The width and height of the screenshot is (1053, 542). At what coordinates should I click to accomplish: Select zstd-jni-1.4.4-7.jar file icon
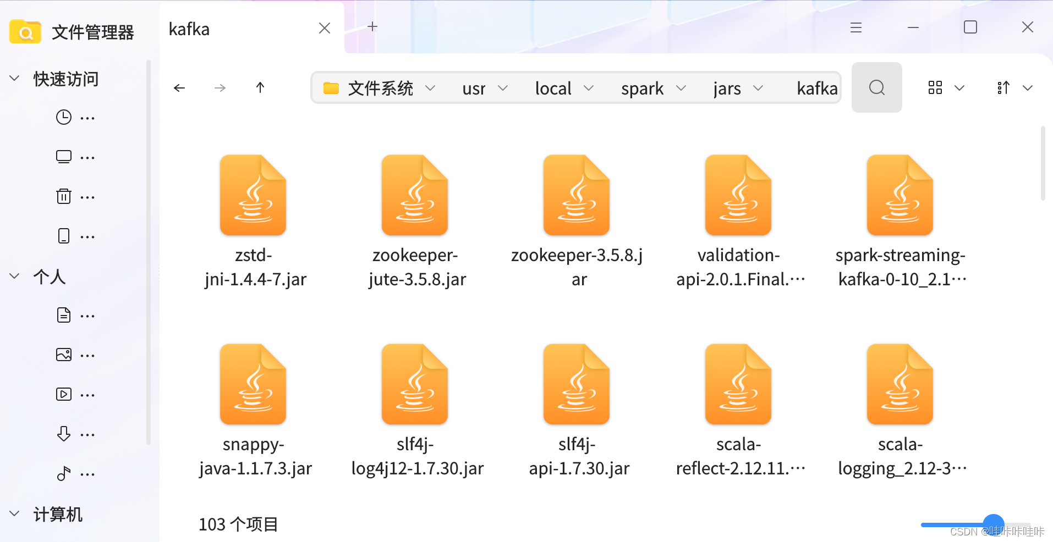(253, 195)
